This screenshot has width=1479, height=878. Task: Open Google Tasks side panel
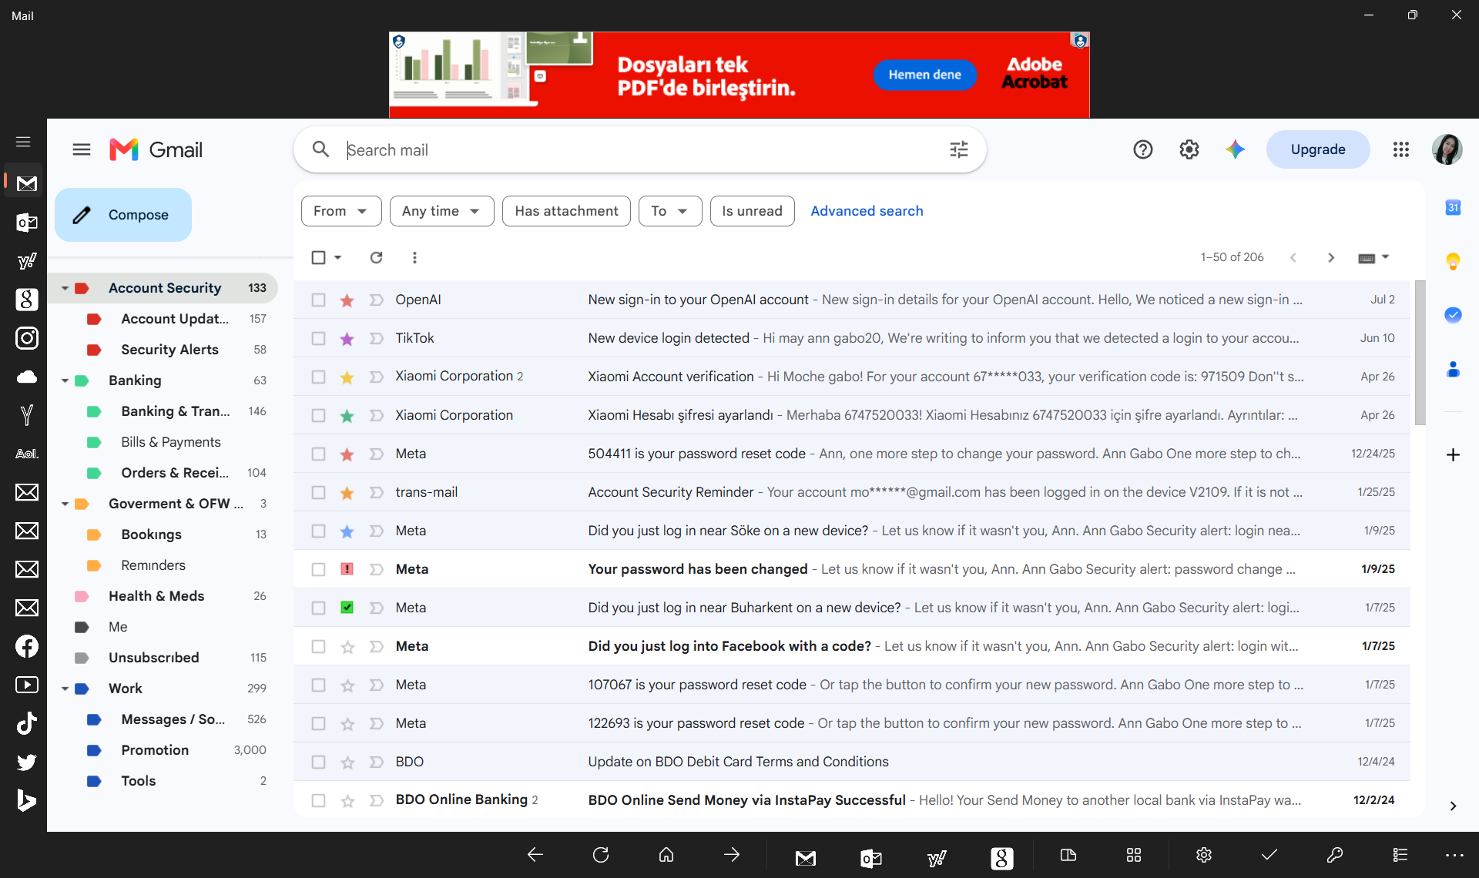1453,315
